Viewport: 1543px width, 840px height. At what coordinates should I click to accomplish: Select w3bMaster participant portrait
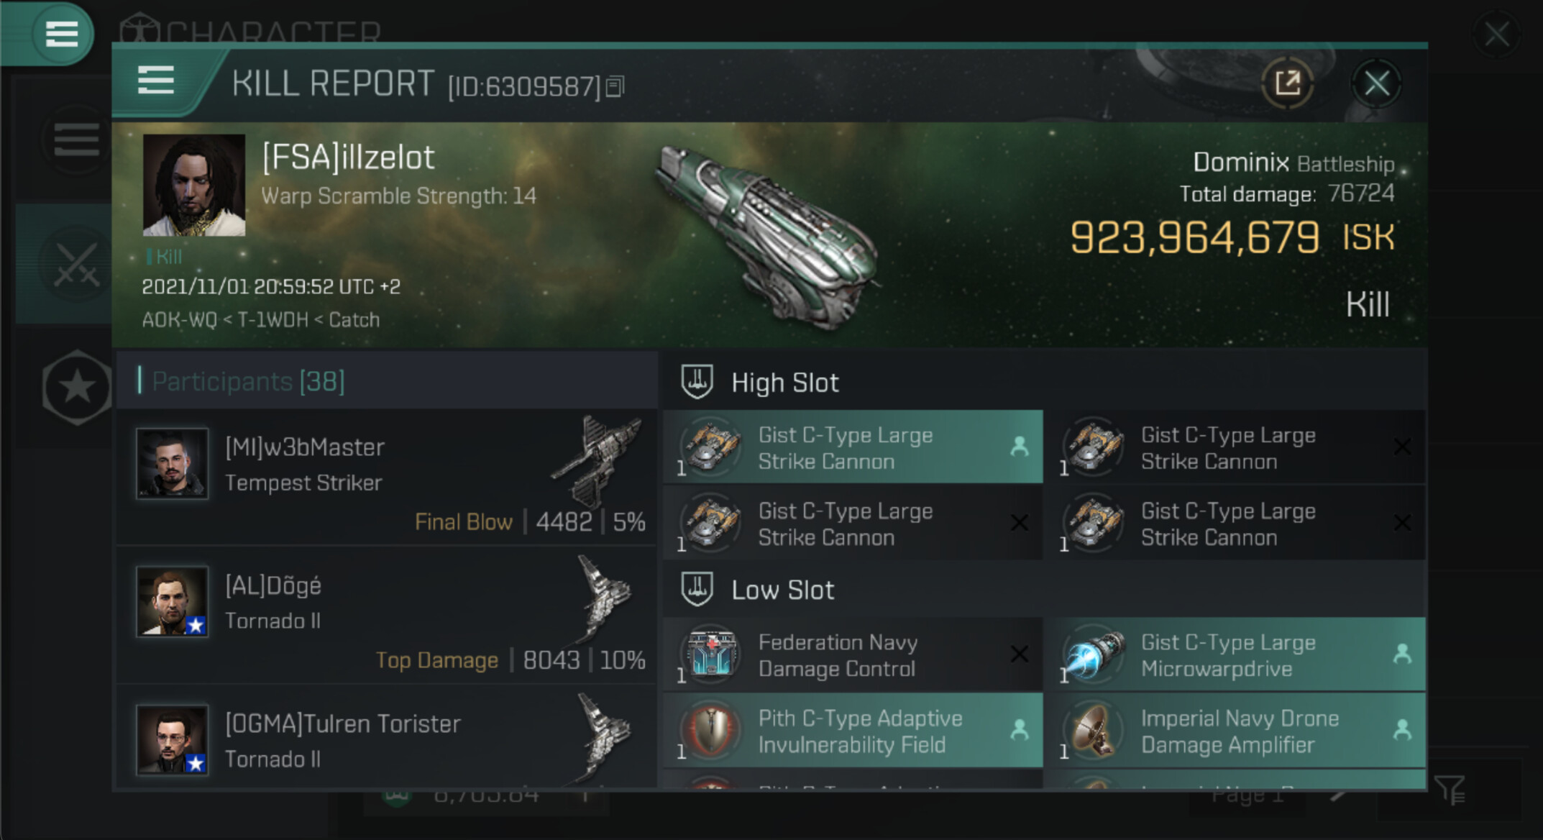pyautogui.click(x=173, y=464)
